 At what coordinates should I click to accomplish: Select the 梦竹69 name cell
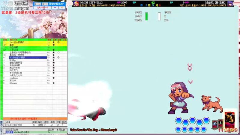[28, 80]
